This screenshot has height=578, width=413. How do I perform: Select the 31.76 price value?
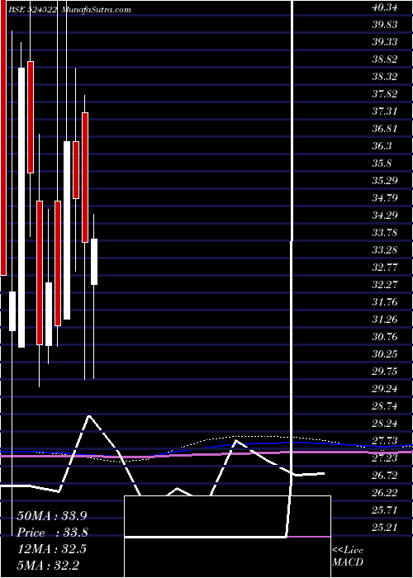(x=385, y=302)
